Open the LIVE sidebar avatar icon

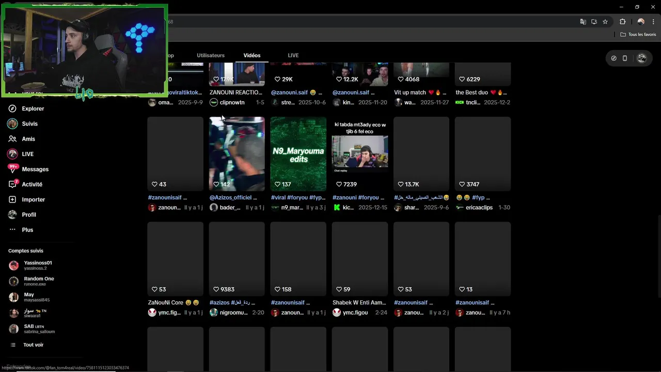click(x=12, y=154)
